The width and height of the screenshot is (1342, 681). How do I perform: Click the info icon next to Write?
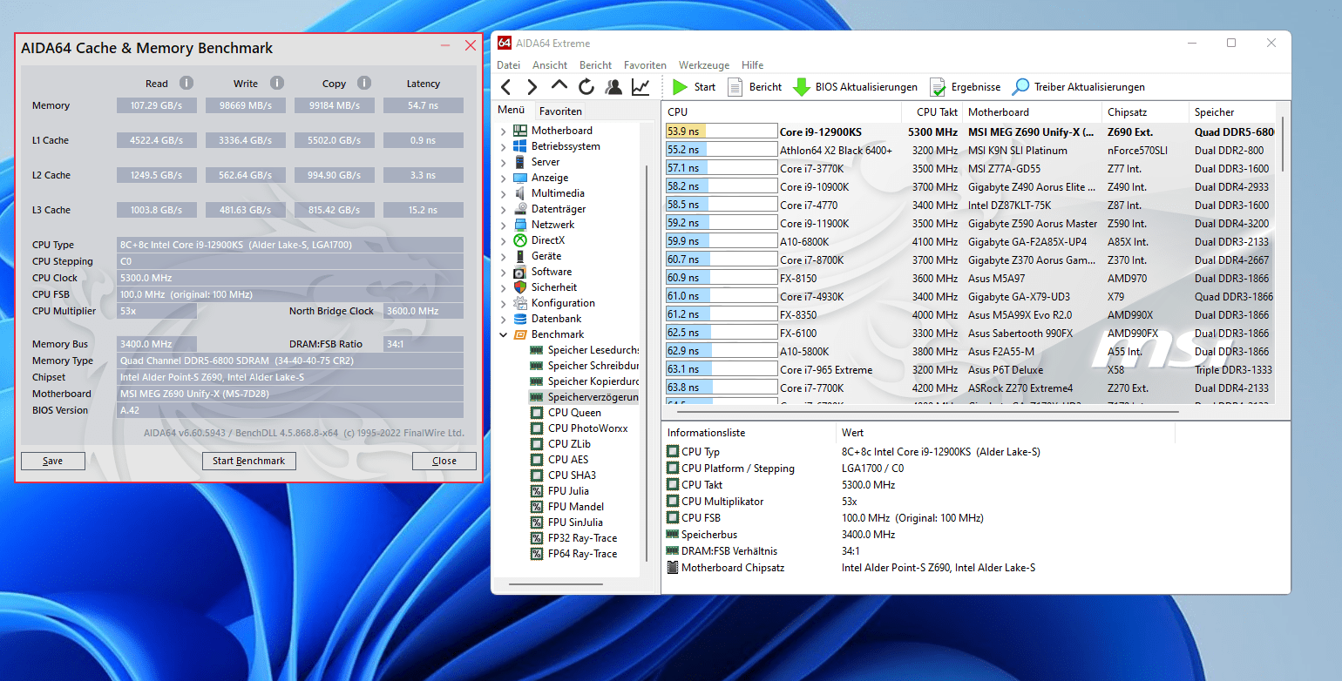(276, 83)
